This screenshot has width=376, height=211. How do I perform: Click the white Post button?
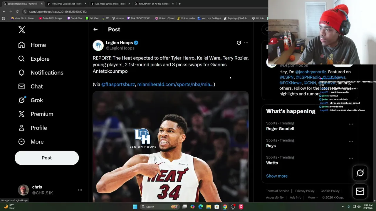click(47, 158)
